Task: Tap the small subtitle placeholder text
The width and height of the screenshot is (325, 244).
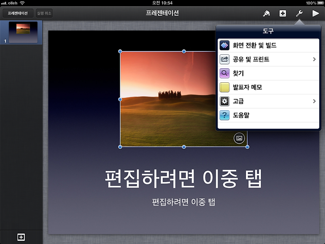Action: pyautogui.click(x=183, y=202)
